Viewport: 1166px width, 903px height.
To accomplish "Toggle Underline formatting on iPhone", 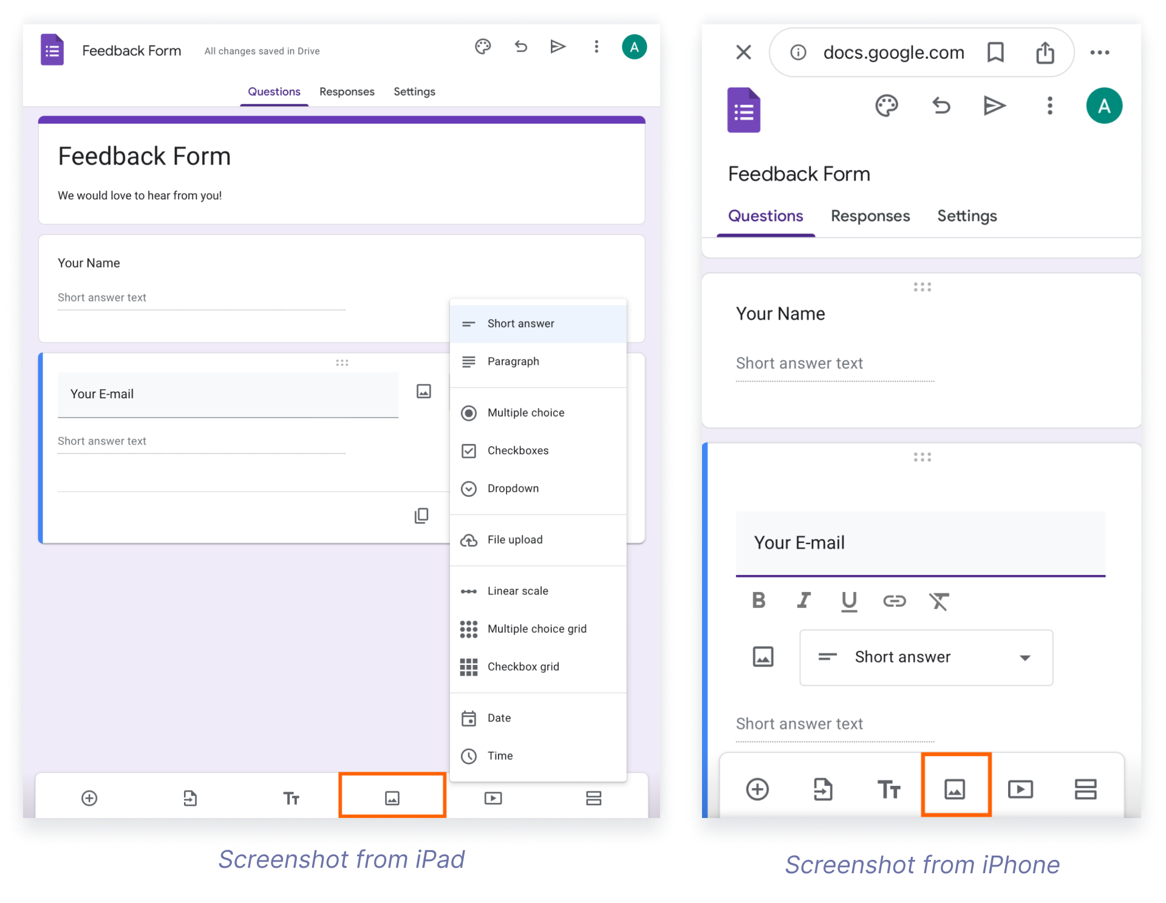I will click(x=849, y=601).
